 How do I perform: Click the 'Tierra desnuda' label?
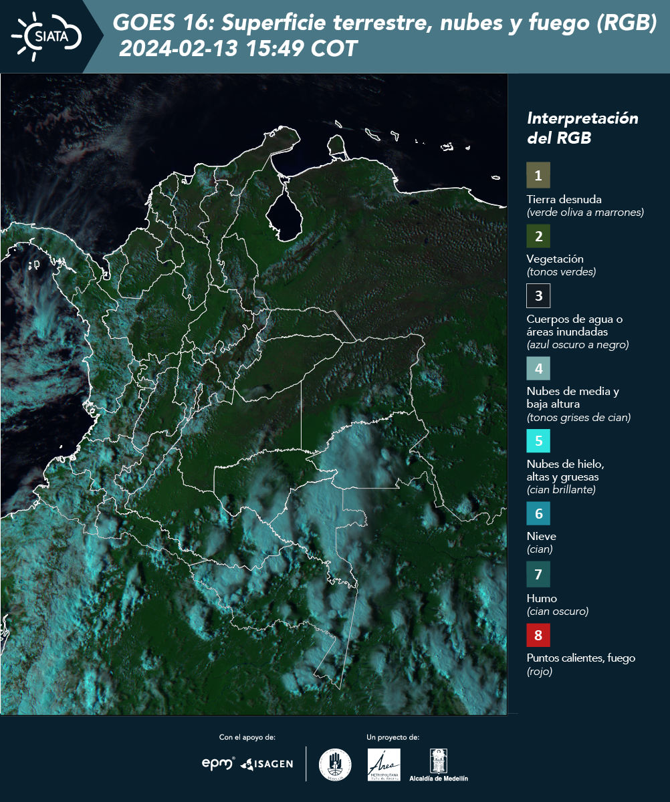564,199
